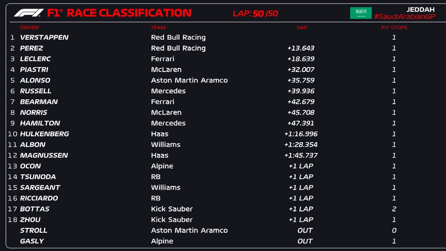The width and height of the screenshot is (446, 251).
Task: Select the VERSTAPPEN driver row
Action: tap(44, 37)
